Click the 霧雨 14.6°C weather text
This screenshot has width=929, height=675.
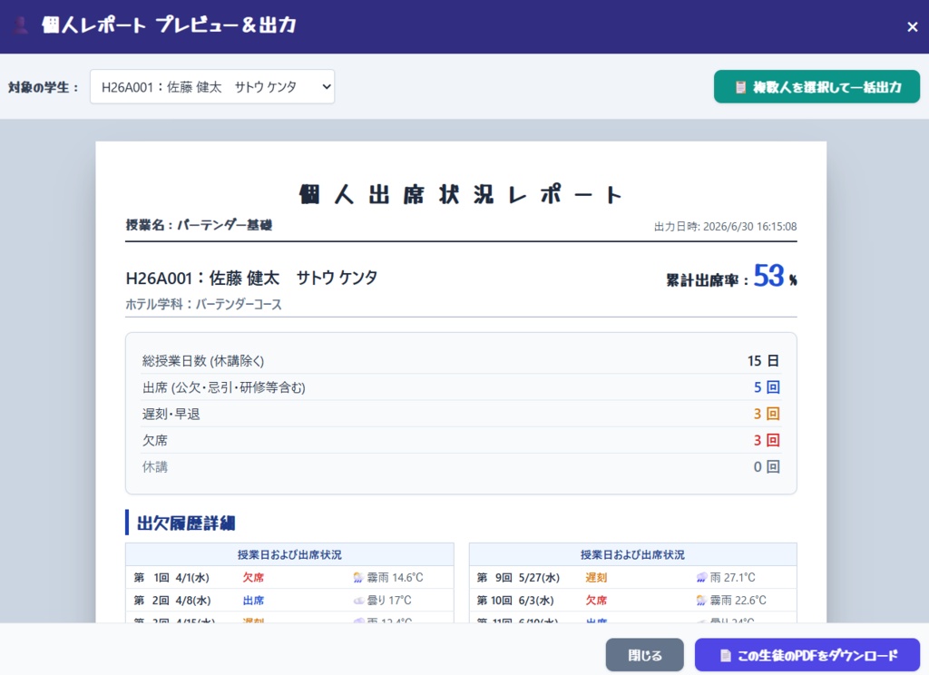pyautogui.click(x=396, y=577)
